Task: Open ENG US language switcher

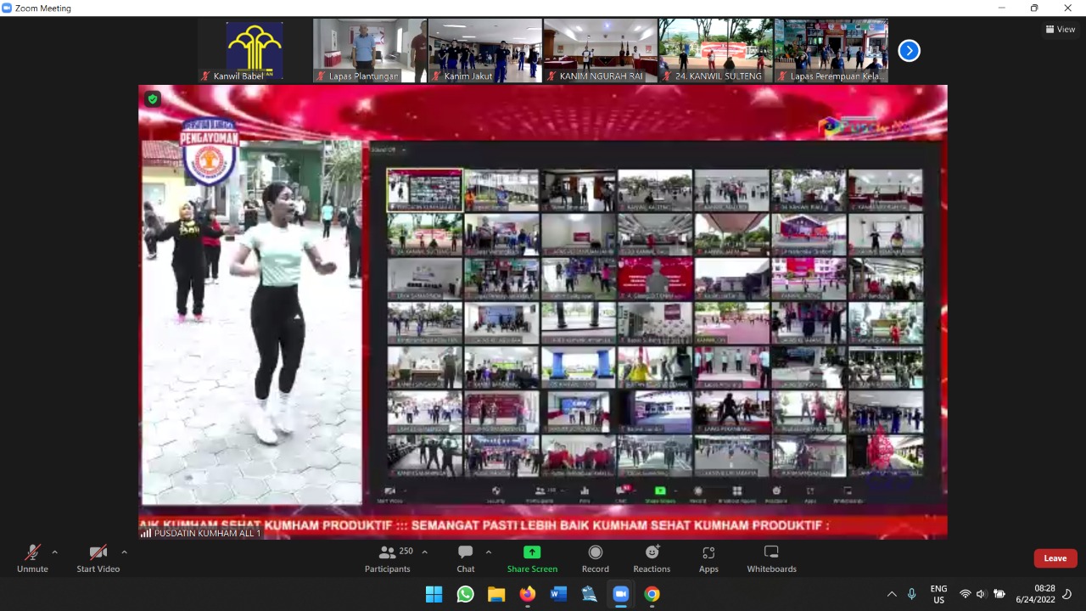Action: click(x=938, y=594)
